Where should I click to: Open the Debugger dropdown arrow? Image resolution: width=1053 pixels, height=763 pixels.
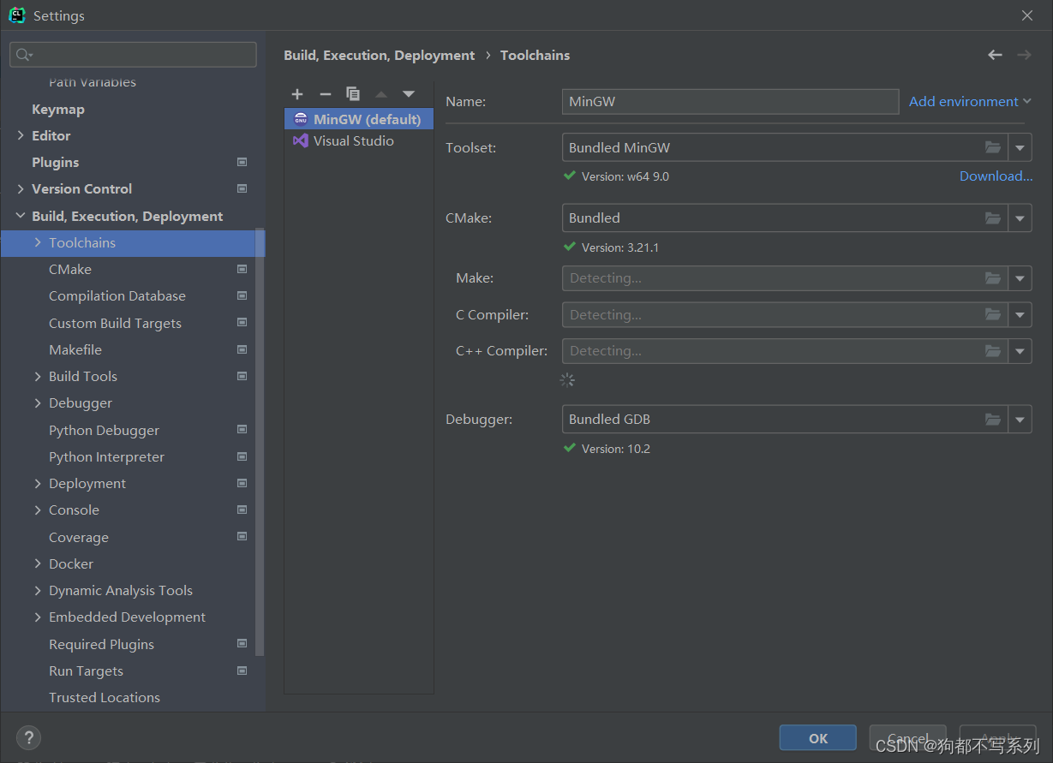click(1020, 420)
